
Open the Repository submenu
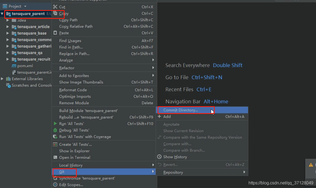202,172
